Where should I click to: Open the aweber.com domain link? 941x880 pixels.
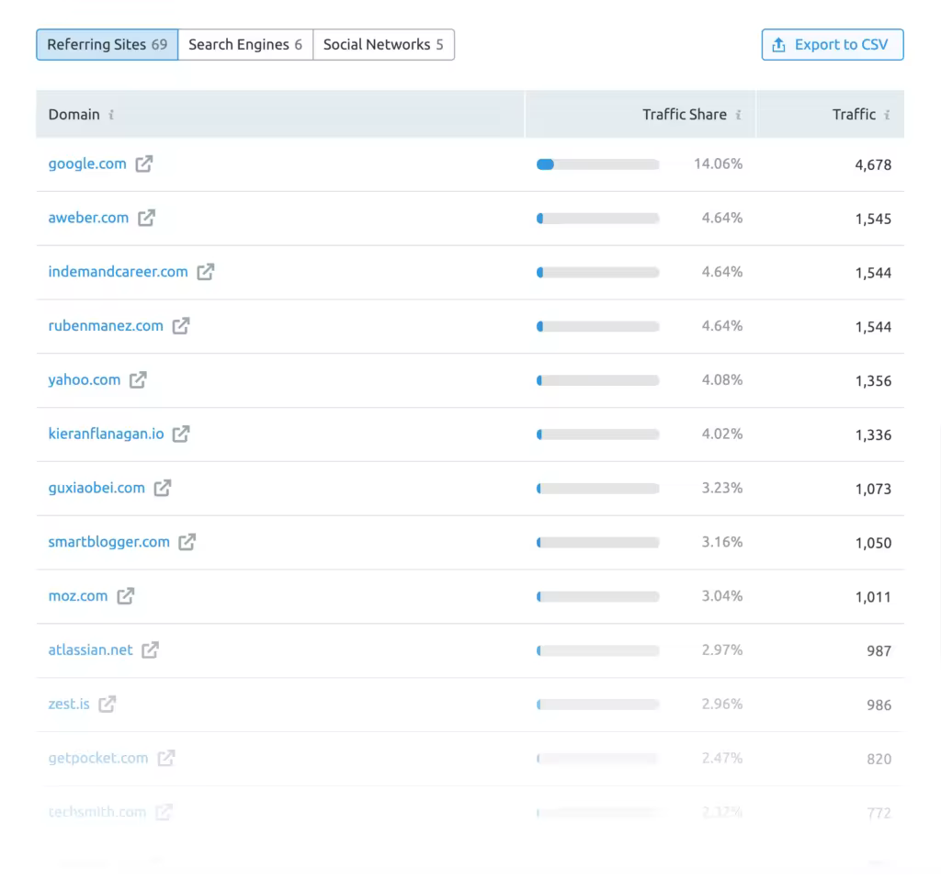88,218
